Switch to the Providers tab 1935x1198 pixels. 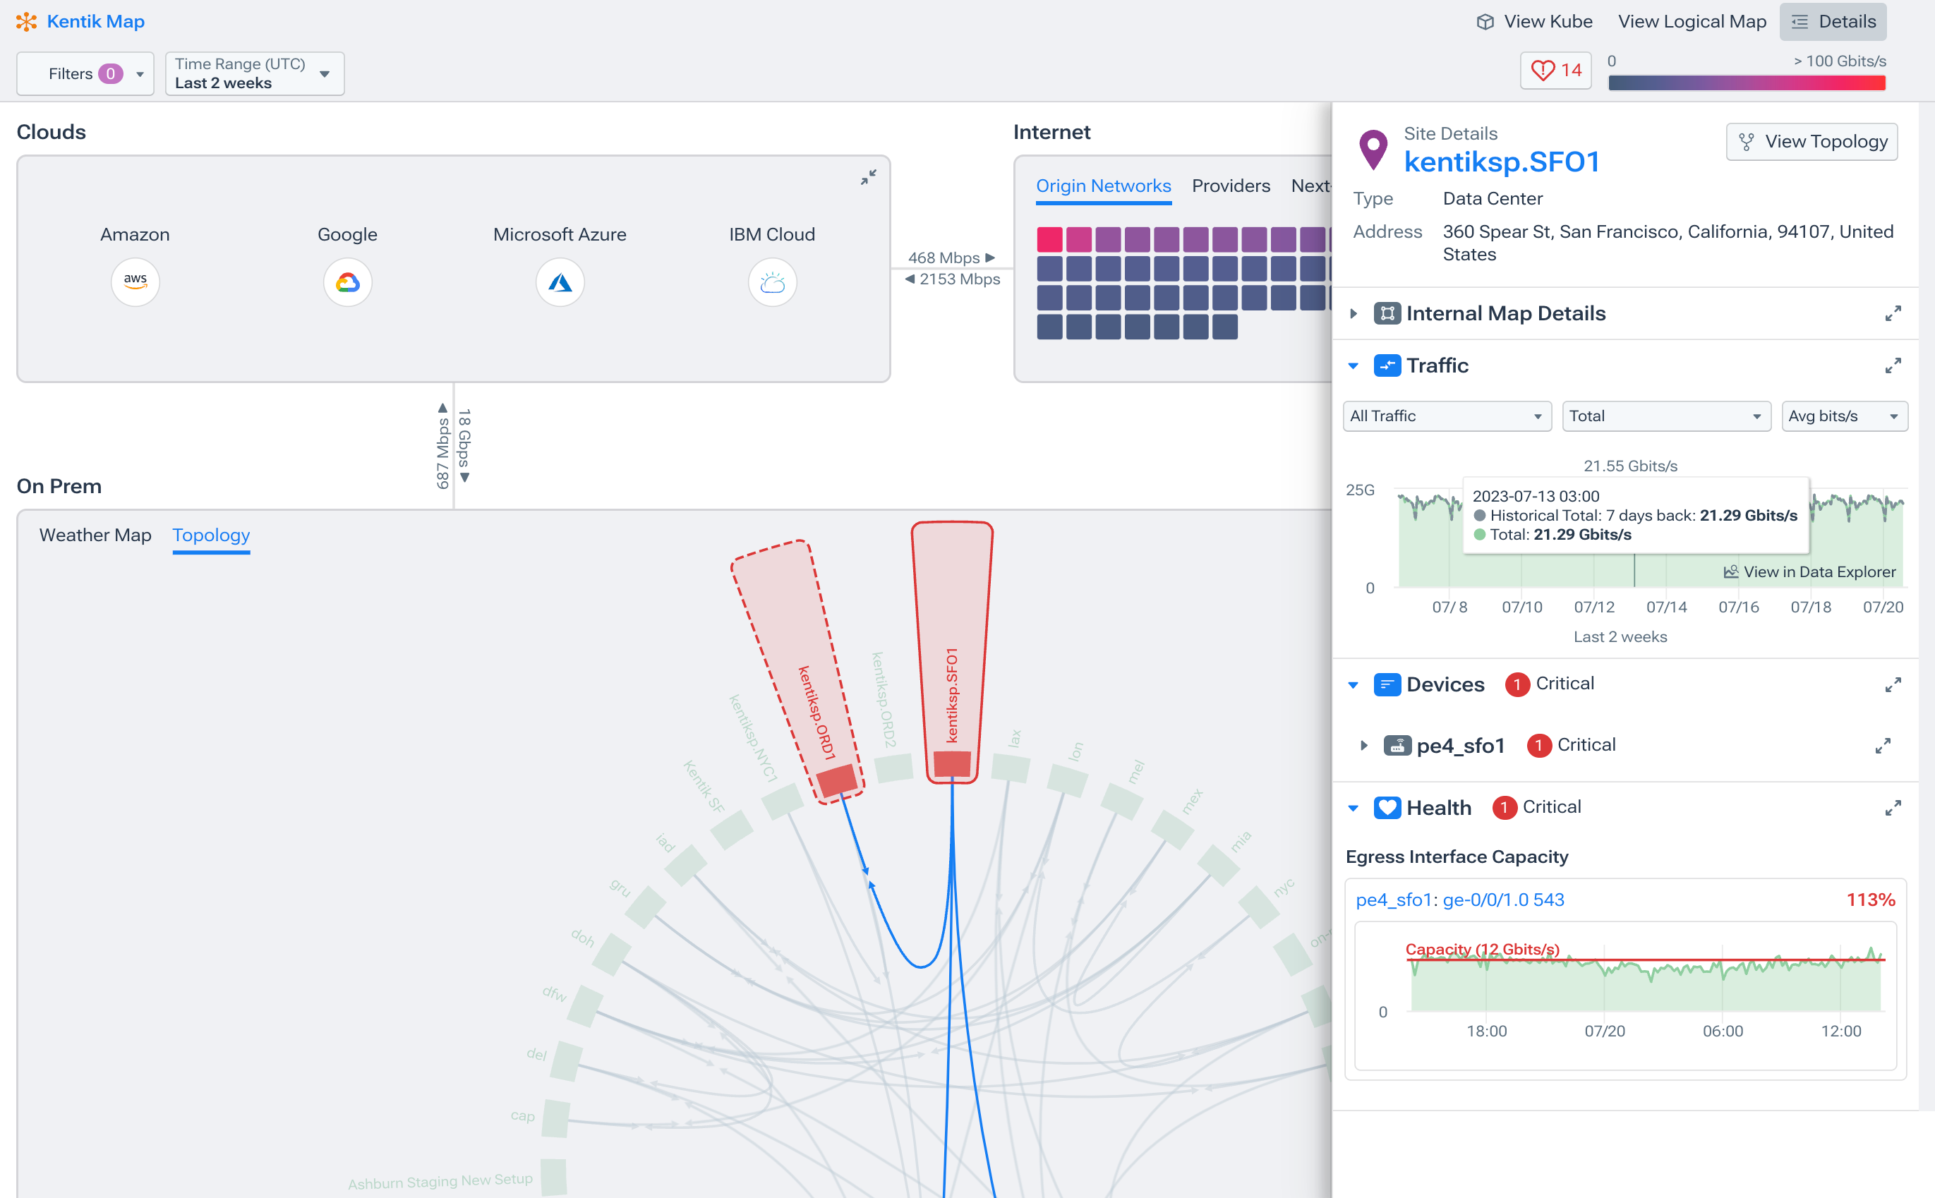point(1231,186)
